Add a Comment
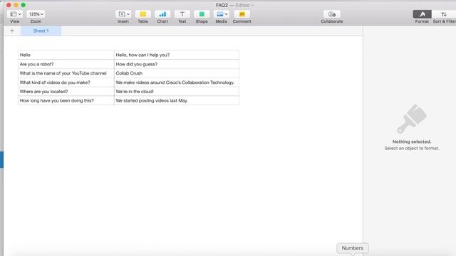456x256 pixels. point(242,14)
